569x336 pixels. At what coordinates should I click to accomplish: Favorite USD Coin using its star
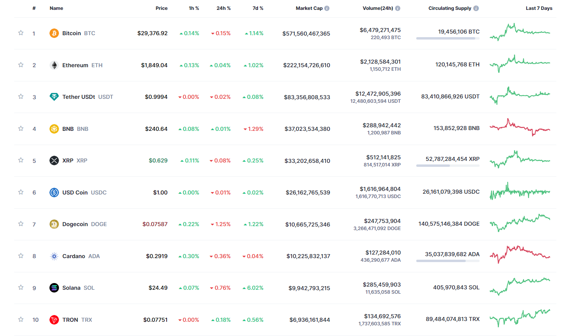21,192
